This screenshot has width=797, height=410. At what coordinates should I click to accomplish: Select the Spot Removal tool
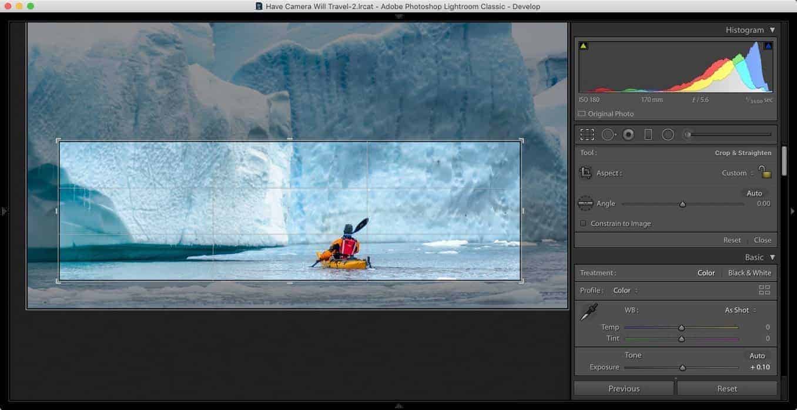(608, 135)
